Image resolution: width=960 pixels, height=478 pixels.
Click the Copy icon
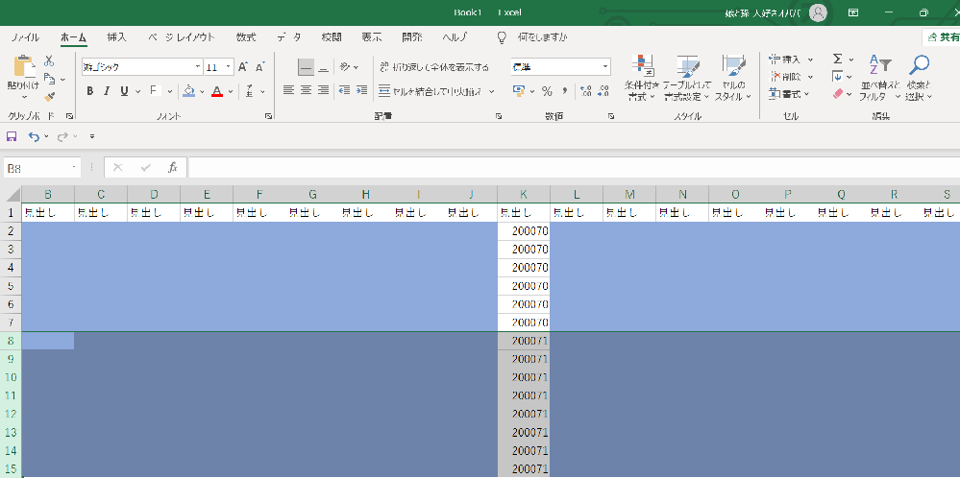(x=50, y=79)
